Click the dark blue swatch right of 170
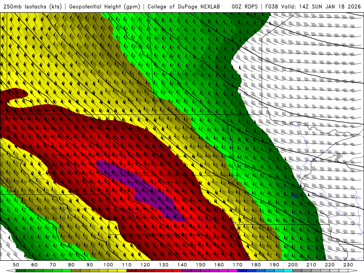The image size is (364, 273). [242, 271]
